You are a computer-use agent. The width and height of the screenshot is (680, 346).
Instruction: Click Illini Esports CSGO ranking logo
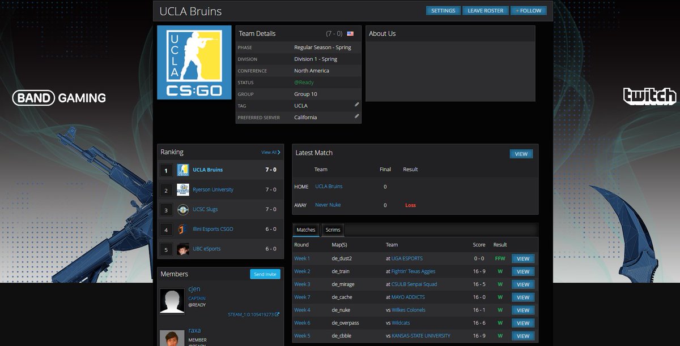click(183, 229)
